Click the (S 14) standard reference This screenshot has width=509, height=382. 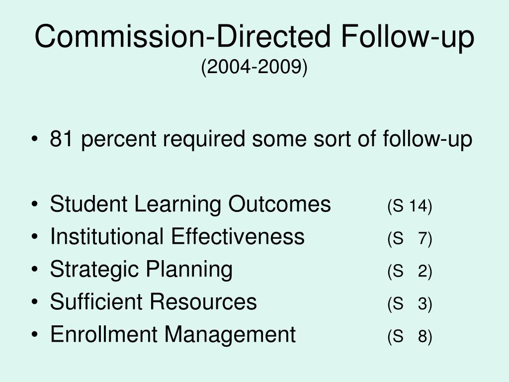tap(410, 206)
